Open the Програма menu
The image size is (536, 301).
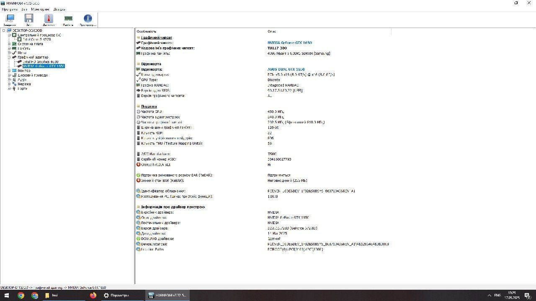(10, 9)
